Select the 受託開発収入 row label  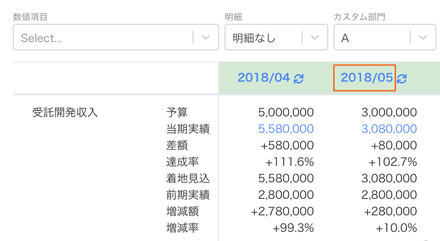click(x=65, y=113)
